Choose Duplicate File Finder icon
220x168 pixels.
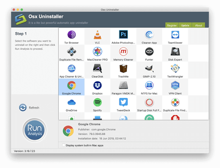tap(175, 103)
